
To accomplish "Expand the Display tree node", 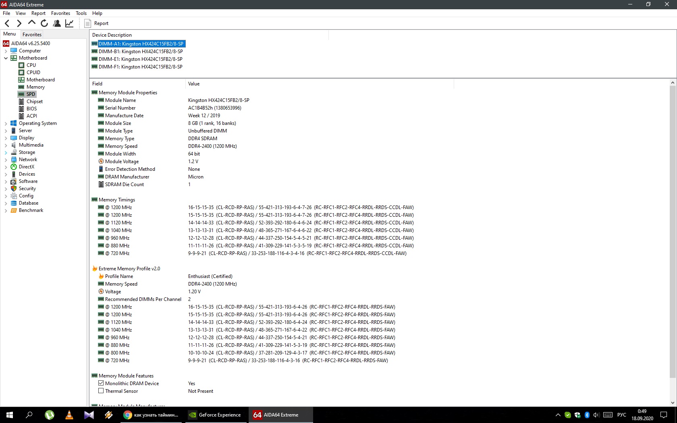I will [x=6, y=138].
